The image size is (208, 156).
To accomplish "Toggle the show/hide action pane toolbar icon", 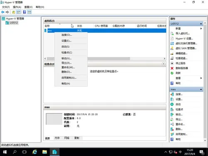I will click(x=30, y=12).
